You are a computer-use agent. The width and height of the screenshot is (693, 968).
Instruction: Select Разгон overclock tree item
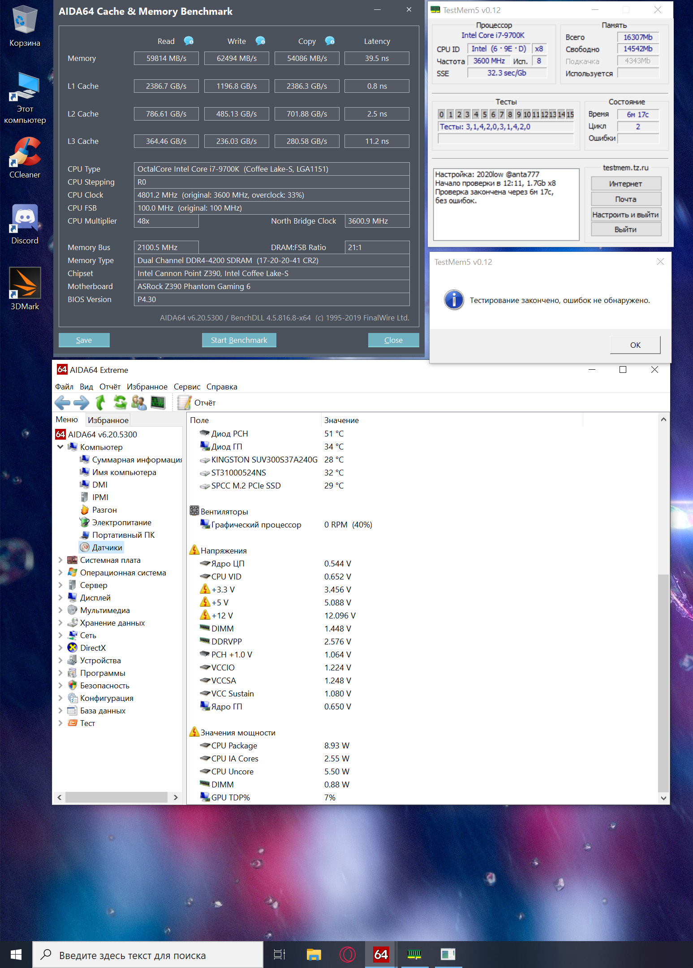[99, 510]
